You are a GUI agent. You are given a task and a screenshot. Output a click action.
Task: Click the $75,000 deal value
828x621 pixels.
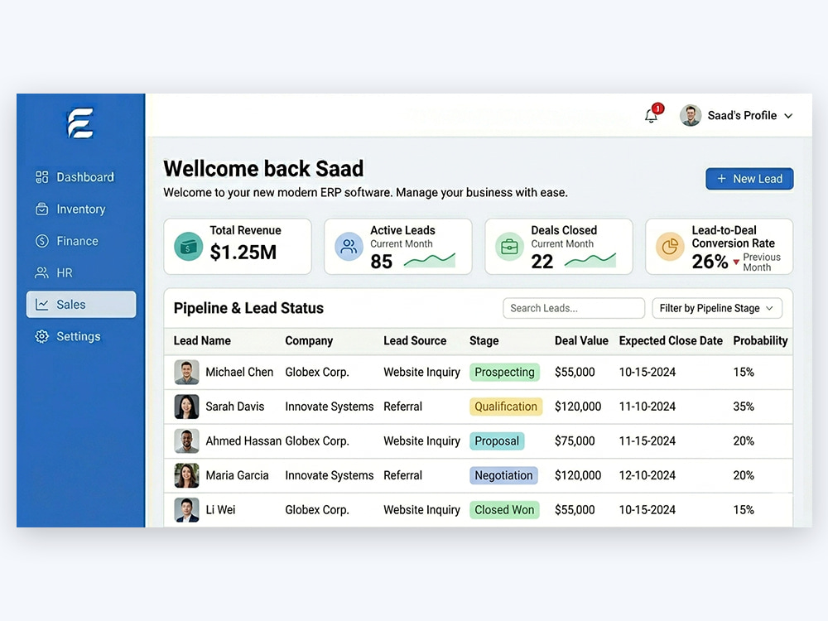point(575,441)
